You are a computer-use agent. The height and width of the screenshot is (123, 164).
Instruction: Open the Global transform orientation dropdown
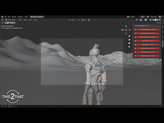[x=73, y=20]
